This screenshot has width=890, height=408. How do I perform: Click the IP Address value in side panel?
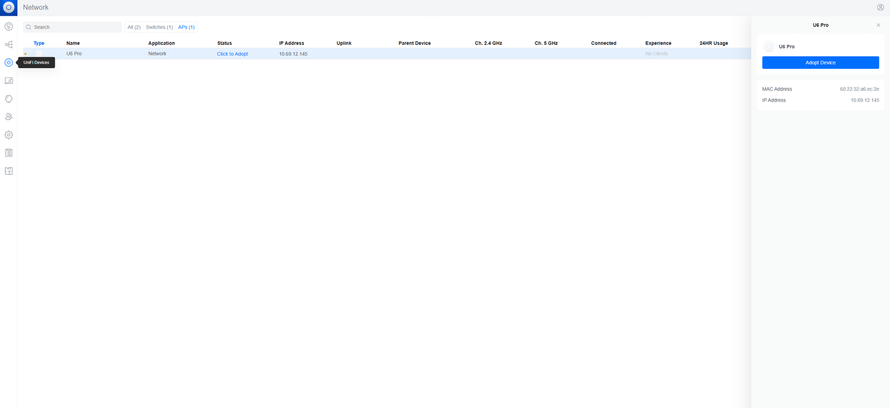point(865,100)
